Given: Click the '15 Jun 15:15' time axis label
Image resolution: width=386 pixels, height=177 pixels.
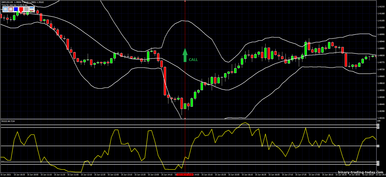Looking at the screenshot, I should 207,174.
